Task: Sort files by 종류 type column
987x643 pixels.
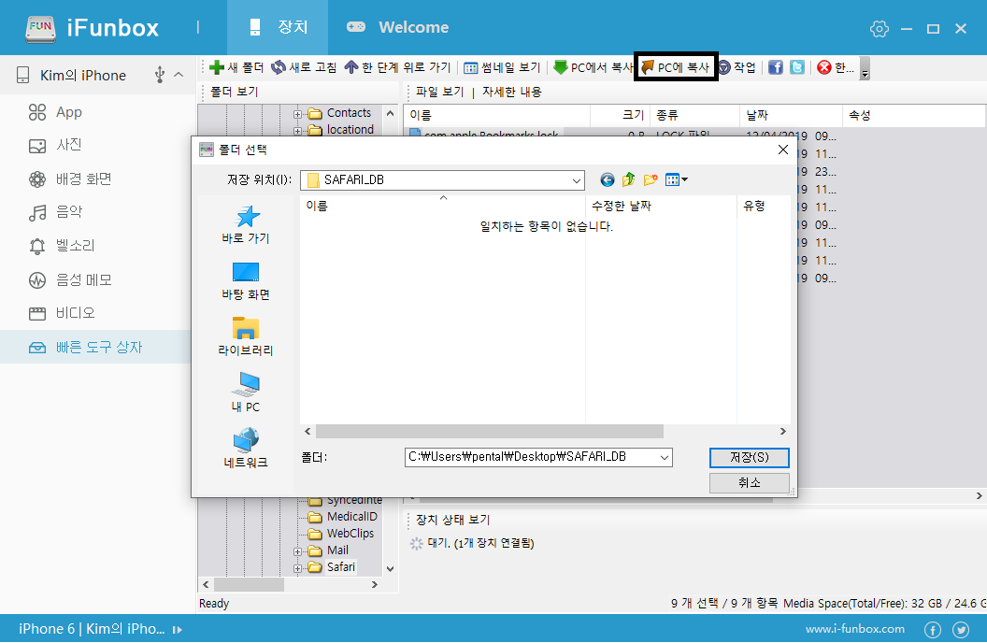Action: click(695, 115)
